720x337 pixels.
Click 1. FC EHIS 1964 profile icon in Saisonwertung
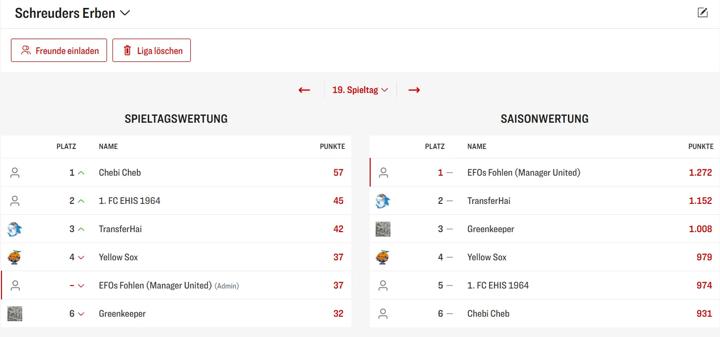point(383,286)
